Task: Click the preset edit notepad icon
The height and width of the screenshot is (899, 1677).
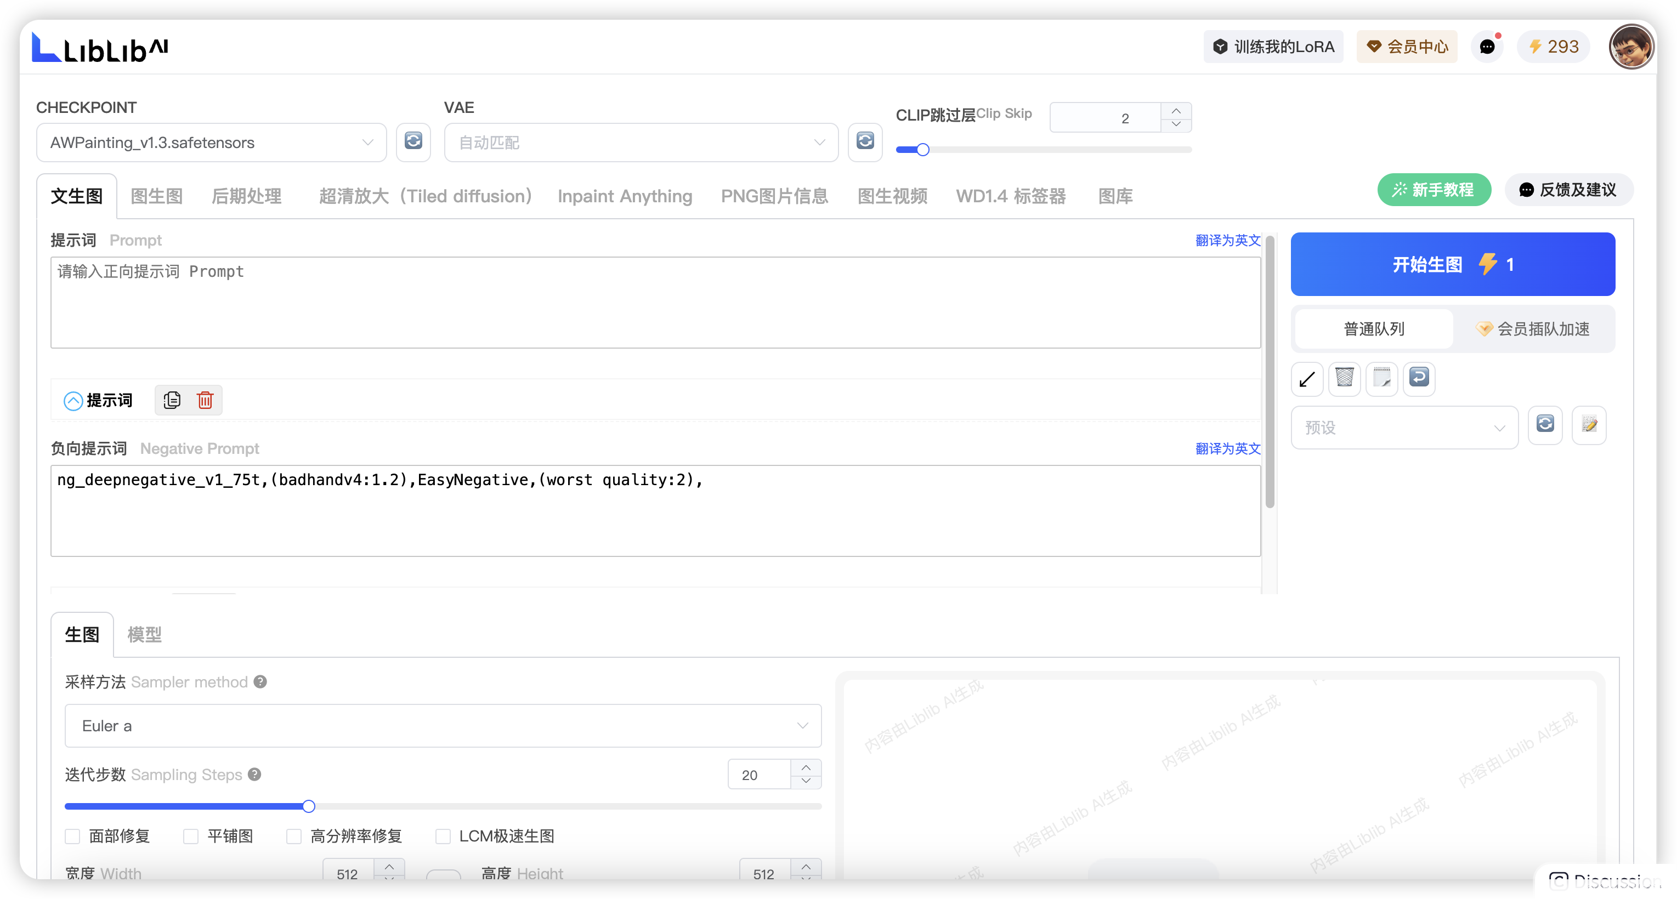Action: tap(1589, 425)
